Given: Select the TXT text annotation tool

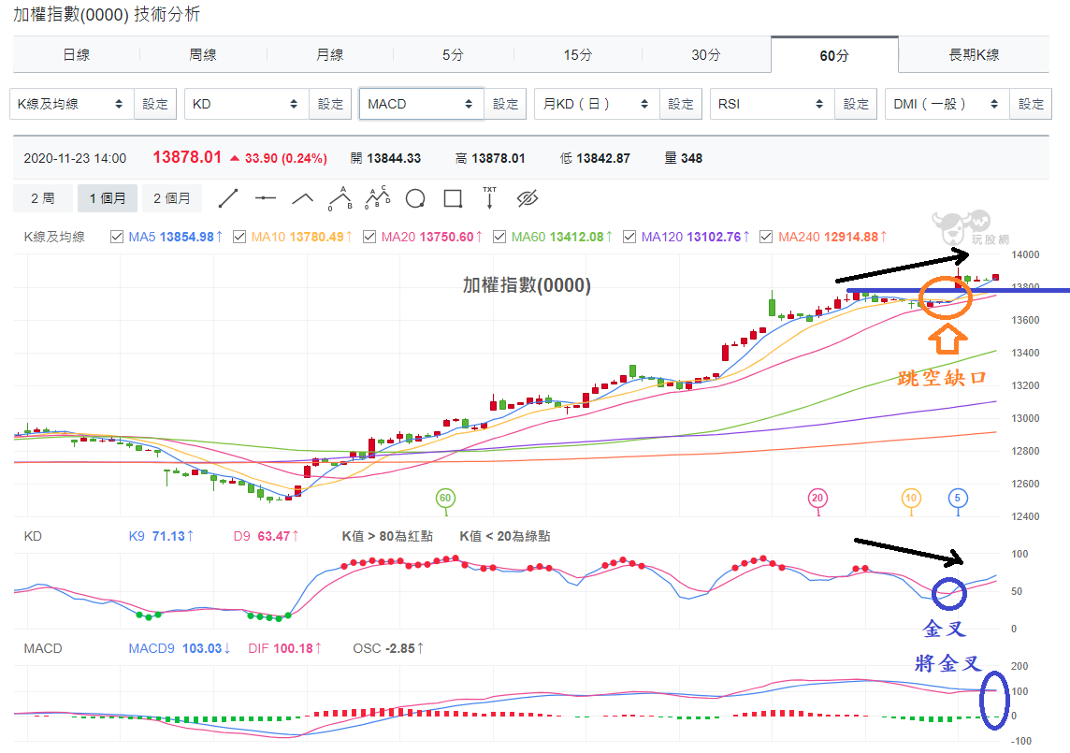Looking at the screenshot, I should tap(489, 198).
